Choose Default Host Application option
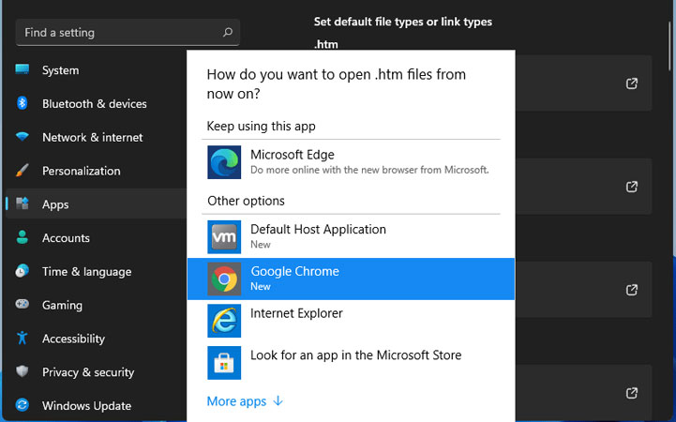 click(351, 236)
